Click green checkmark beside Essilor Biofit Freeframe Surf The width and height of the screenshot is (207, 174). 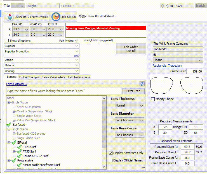tap(19, 165)
